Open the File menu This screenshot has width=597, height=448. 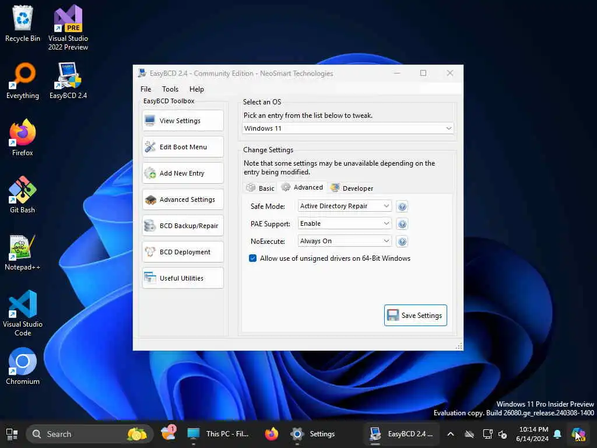[146, 89]
